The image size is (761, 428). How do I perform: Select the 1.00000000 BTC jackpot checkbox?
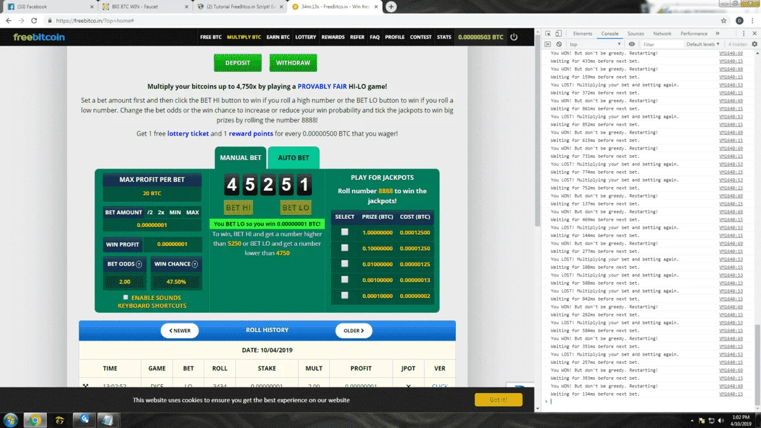(344, 232)
